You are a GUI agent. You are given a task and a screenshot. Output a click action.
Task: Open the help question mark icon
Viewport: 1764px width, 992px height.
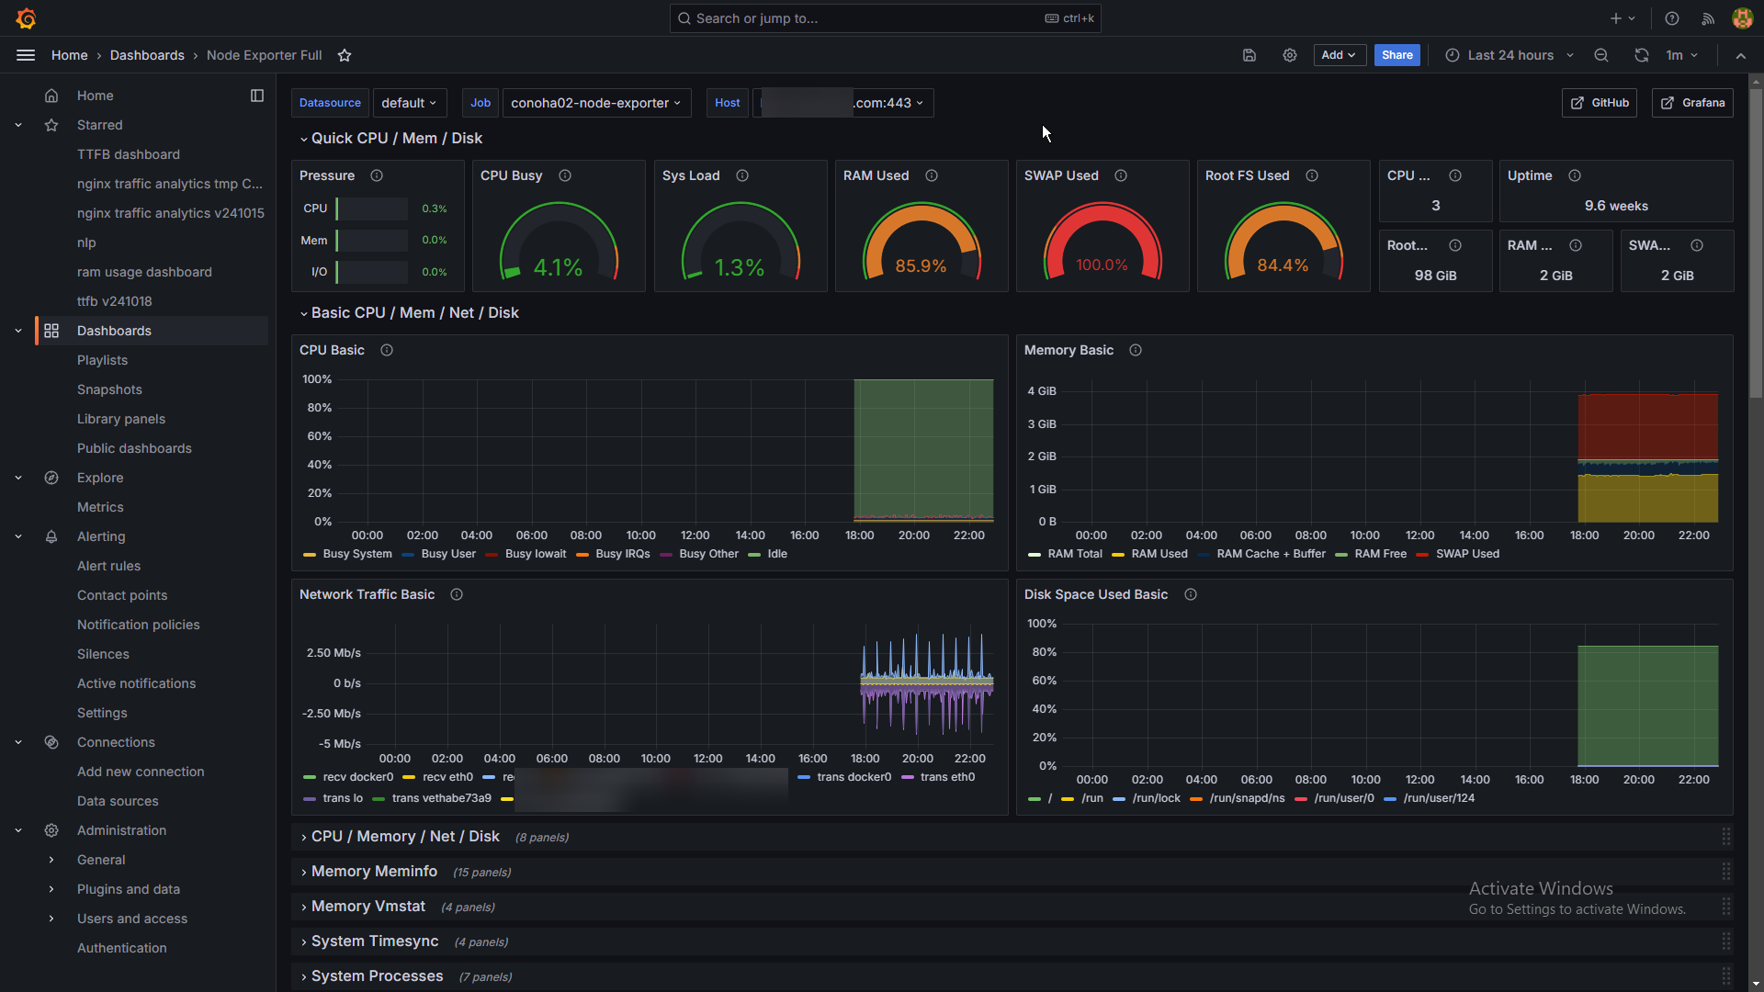point(1672,18)
